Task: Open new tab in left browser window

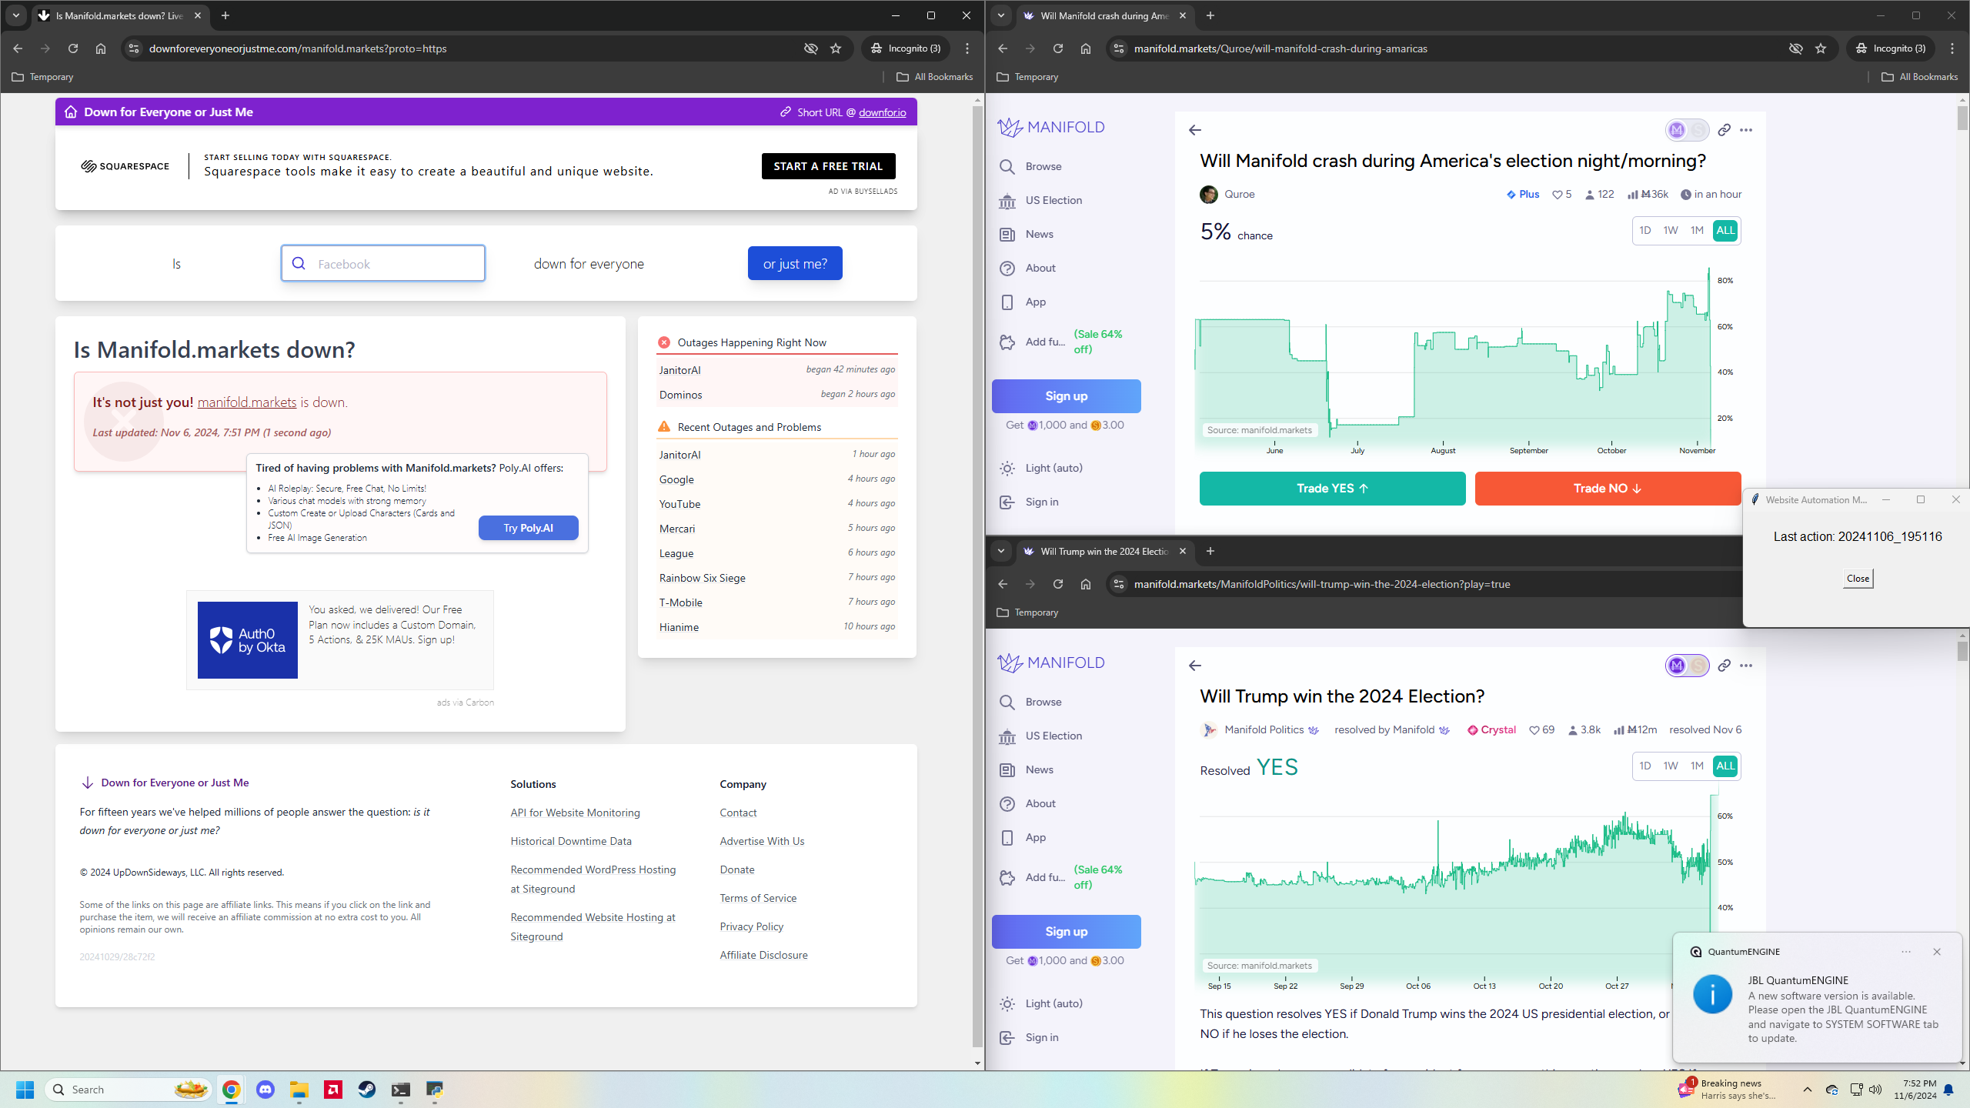Action: pos(225,15)
